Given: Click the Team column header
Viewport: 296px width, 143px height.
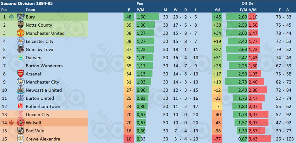Looking at the screenshot, I should [30, 10].
